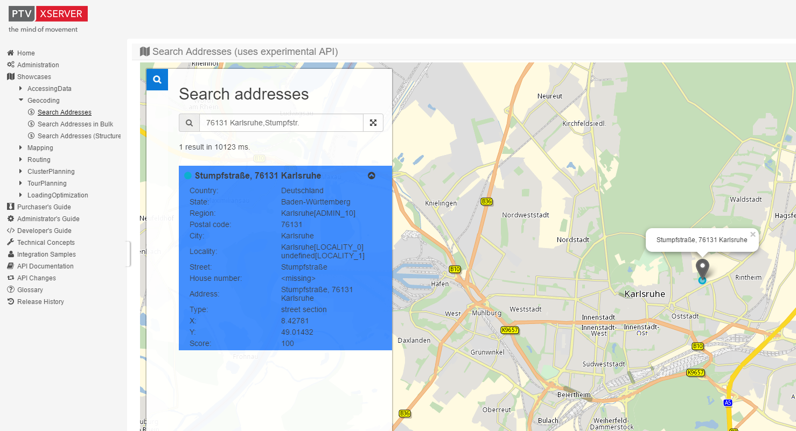The image size is (796, 431).
Task: Collapse the Geocoding tree node
Action: (21, 101)
